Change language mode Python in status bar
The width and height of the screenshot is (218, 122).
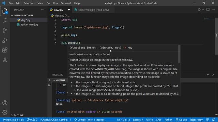[168, 120]
